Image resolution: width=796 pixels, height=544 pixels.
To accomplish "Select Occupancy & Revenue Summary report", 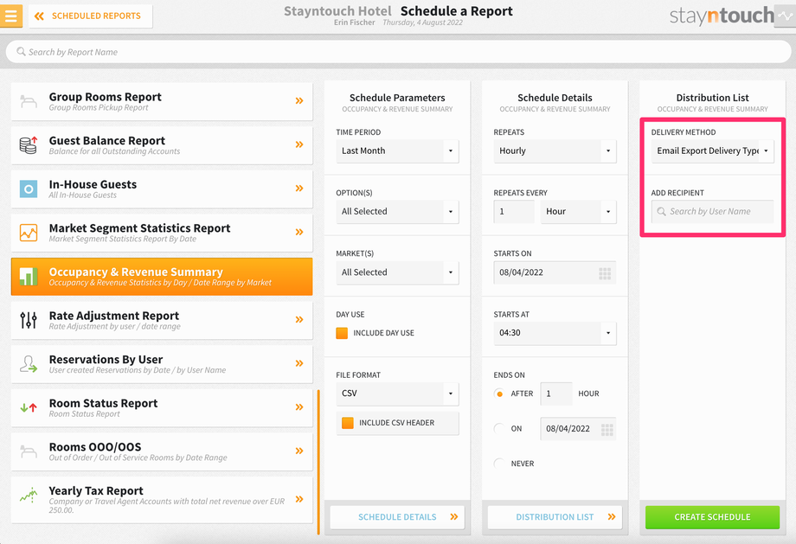I will pos(162,277).
